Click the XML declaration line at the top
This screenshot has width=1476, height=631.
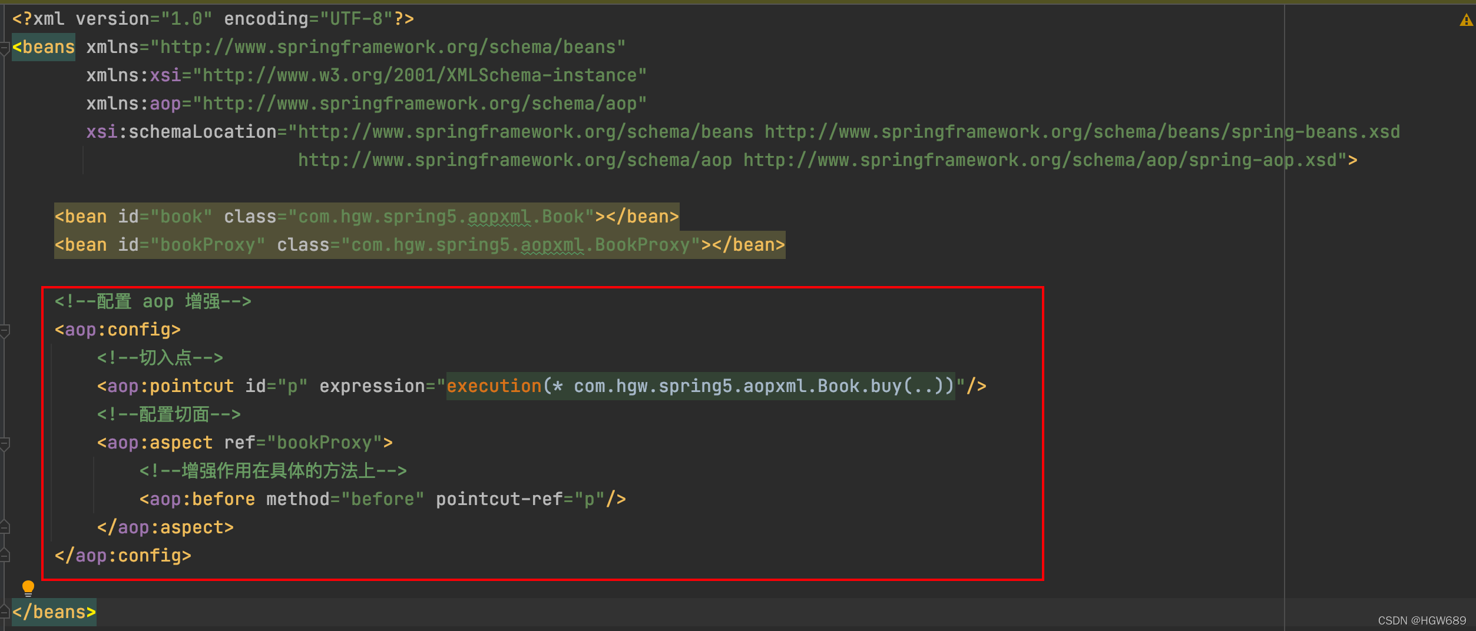tap(213, 19)
